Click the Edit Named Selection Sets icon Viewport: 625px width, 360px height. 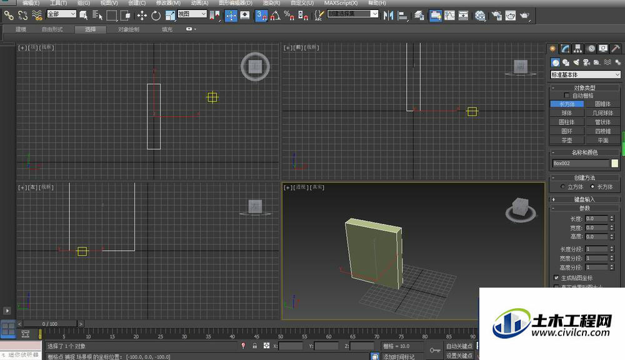(319, 16)
